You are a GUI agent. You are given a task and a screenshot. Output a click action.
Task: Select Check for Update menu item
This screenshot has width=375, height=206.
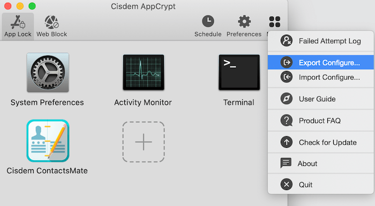pyautogui.click(x=321, y=142)
